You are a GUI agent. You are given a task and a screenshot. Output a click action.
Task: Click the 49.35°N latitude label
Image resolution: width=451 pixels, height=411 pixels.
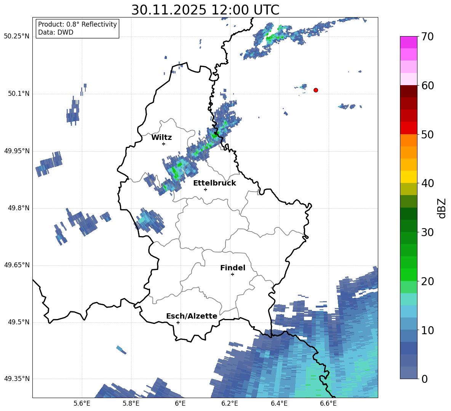[17, 379]
